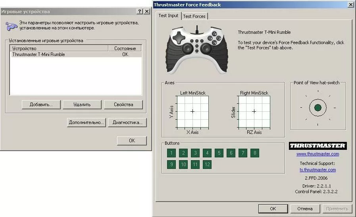Click the Устройство column header
The width and height of the screenshot is (356, 217).
pos(59,48)
